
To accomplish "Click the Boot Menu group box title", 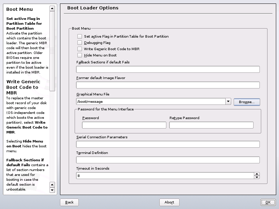I will tap(81, 28).
